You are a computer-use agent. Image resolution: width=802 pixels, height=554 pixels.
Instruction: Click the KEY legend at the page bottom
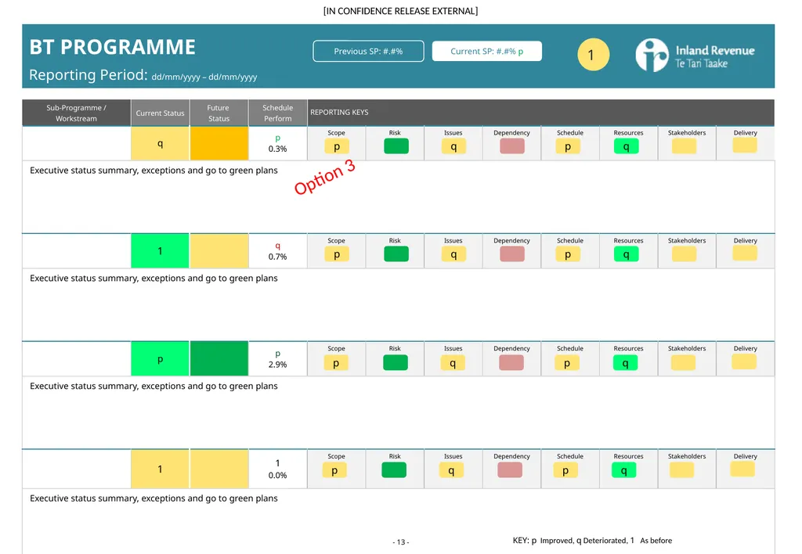pyautogui.click(x=592, y=541)
